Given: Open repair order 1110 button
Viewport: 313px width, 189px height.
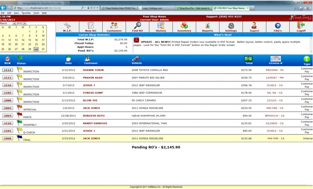Looking at the screenshot, I should tap(7, 85).
